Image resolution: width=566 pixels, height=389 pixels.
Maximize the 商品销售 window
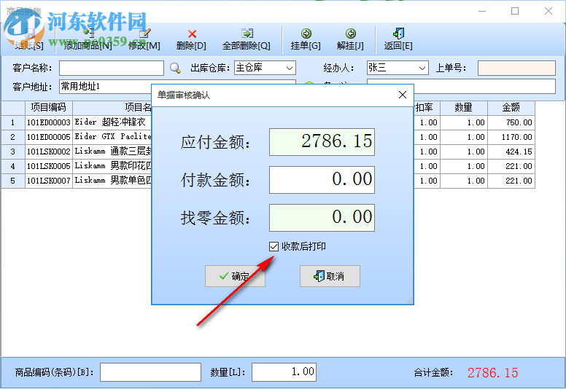click(515, 11)
